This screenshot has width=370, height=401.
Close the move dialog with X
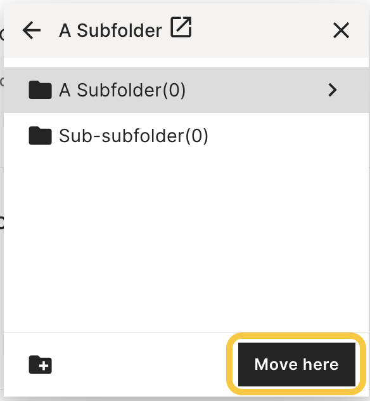[x=341, y=30]
